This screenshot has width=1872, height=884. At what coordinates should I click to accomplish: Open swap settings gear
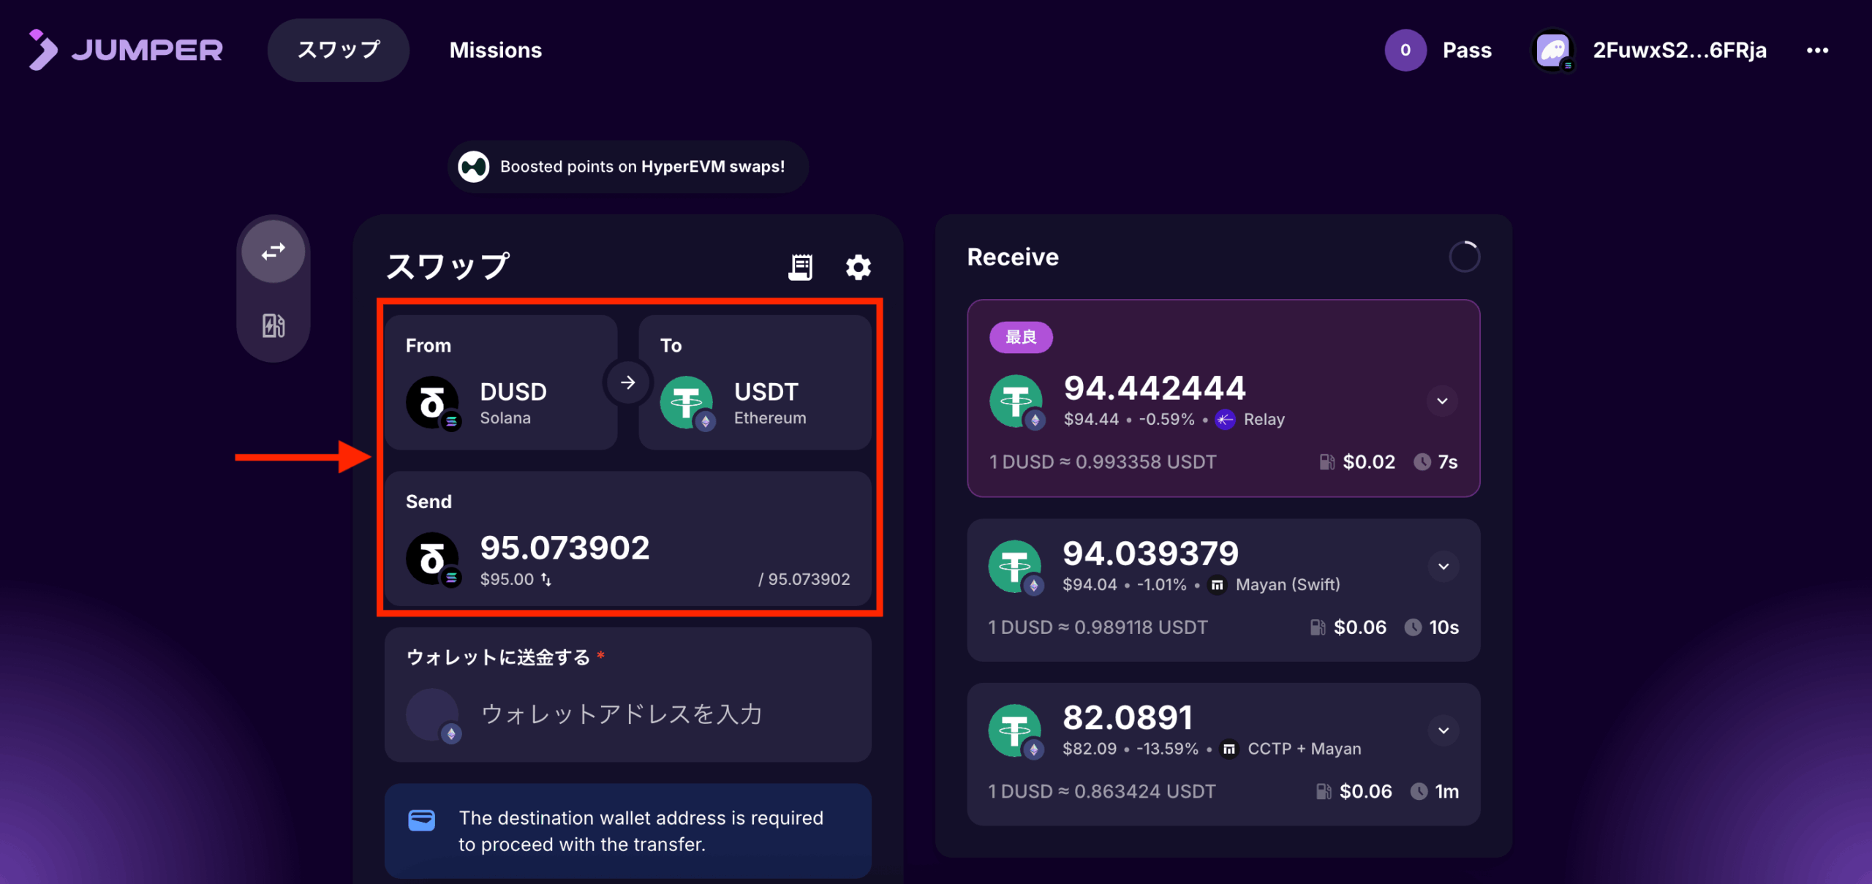point(858,267)
